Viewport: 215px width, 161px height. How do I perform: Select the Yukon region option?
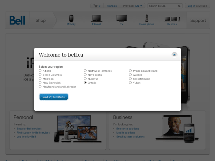click(x=130, y=83)
